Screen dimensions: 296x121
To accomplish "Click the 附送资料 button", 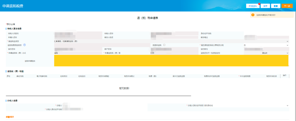I will coord(253,6).
